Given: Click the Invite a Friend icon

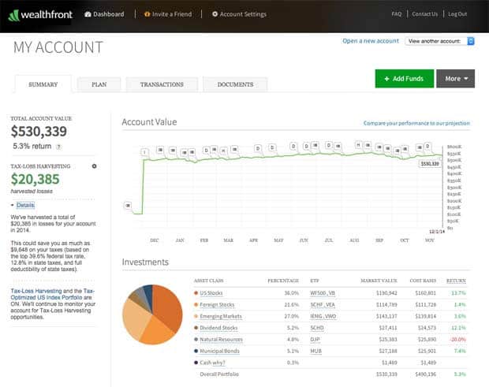Looking at the screenshot, I should tap(147, 14).
